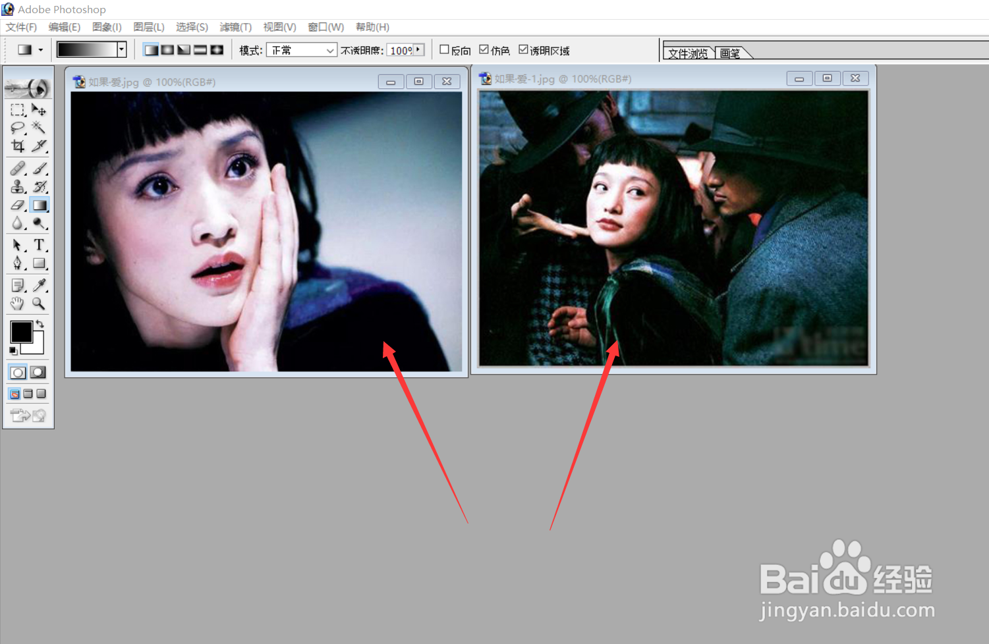Enable Quick Mask mode

click(x=38, y=373)
